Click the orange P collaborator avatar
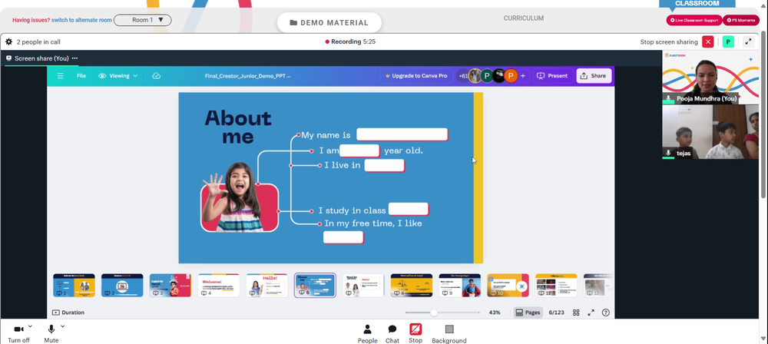 coord(511,76)
